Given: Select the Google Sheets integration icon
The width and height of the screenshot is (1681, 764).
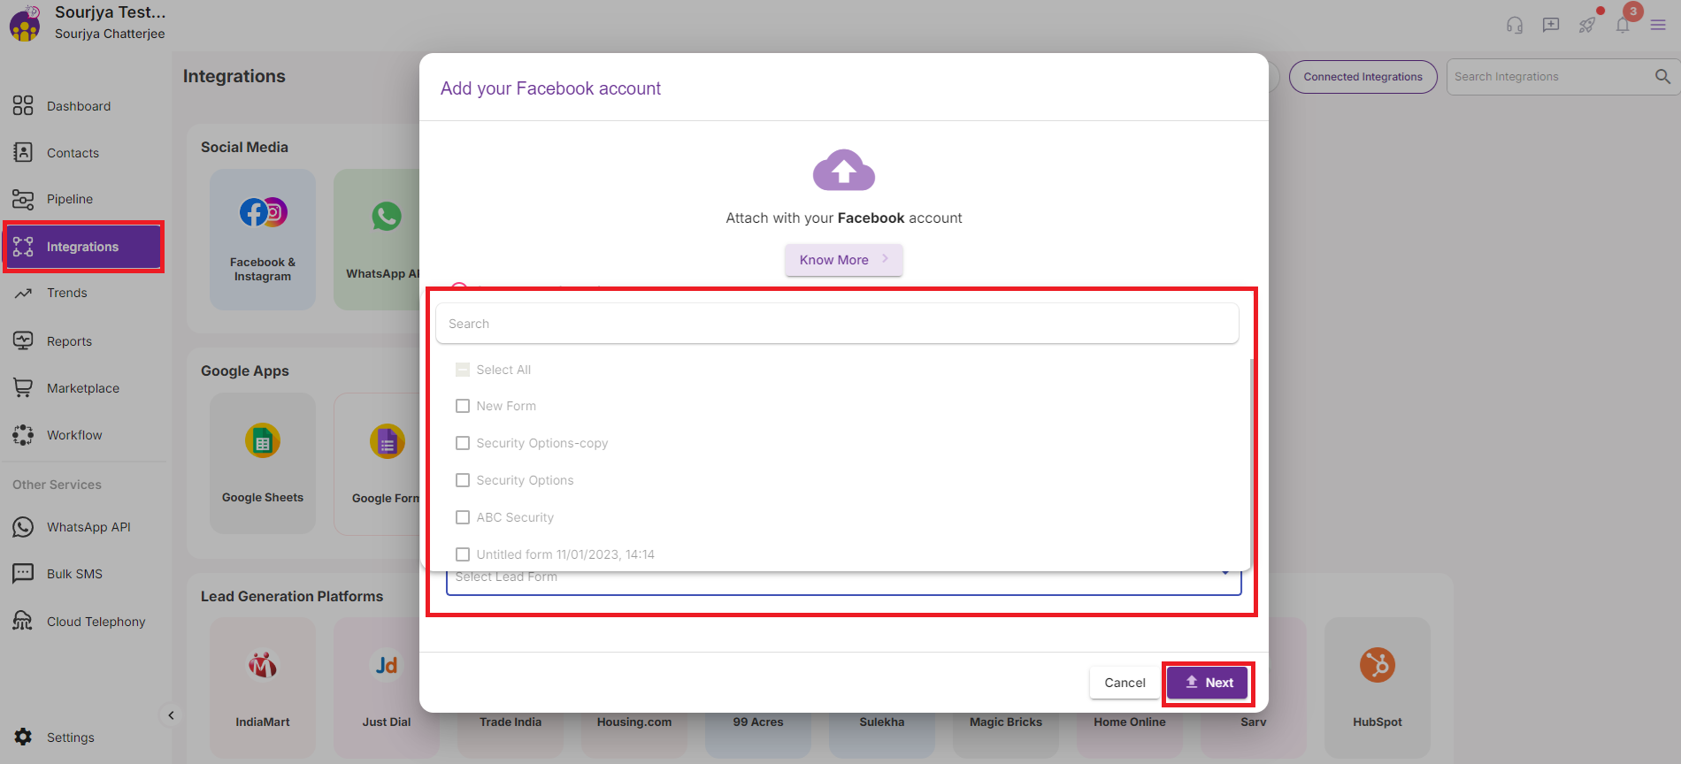Looking at the screenshot, I should tap(263, 441).
